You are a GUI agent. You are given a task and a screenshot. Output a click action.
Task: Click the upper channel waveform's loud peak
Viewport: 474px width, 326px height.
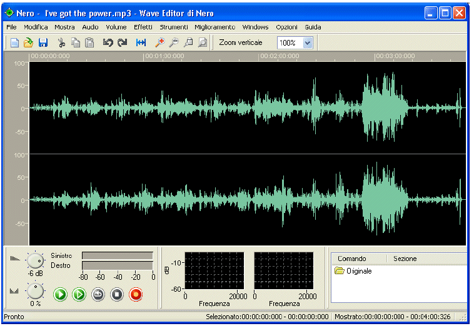point(385,107)
